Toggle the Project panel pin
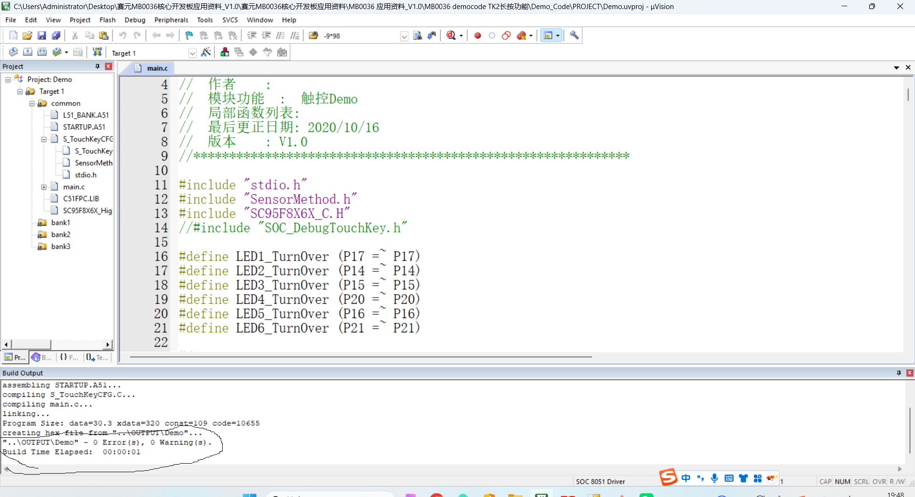The image size is (915, 497). point(97,66)
